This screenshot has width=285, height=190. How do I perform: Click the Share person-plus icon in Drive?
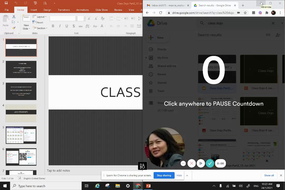click(278, 35)
